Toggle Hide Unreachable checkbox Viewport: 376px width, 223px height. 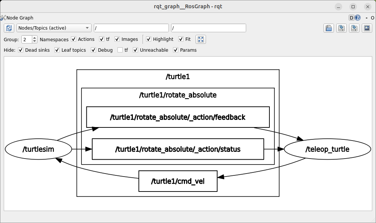tap(135, 50)
